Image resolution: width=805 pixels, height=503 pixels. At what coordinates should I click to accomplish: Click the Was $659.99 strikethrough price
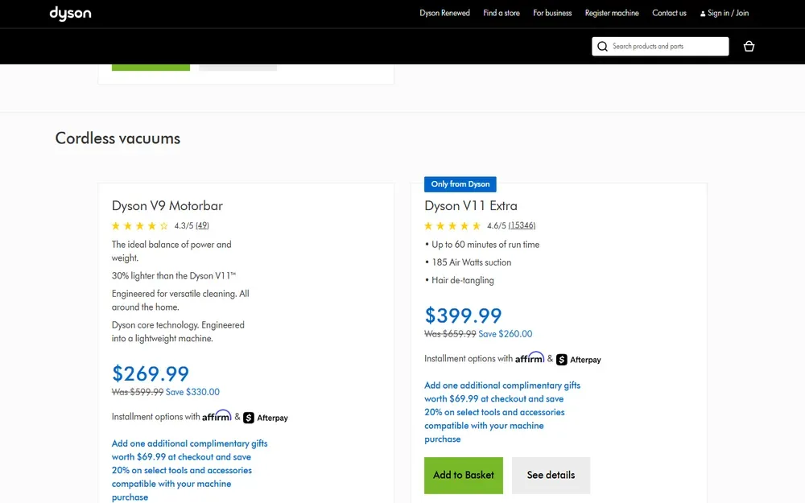click(x=450, y=334)
